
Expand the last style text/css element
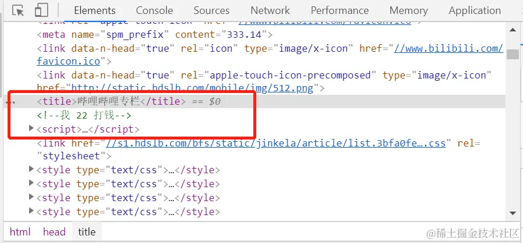[x=31, y=210]
